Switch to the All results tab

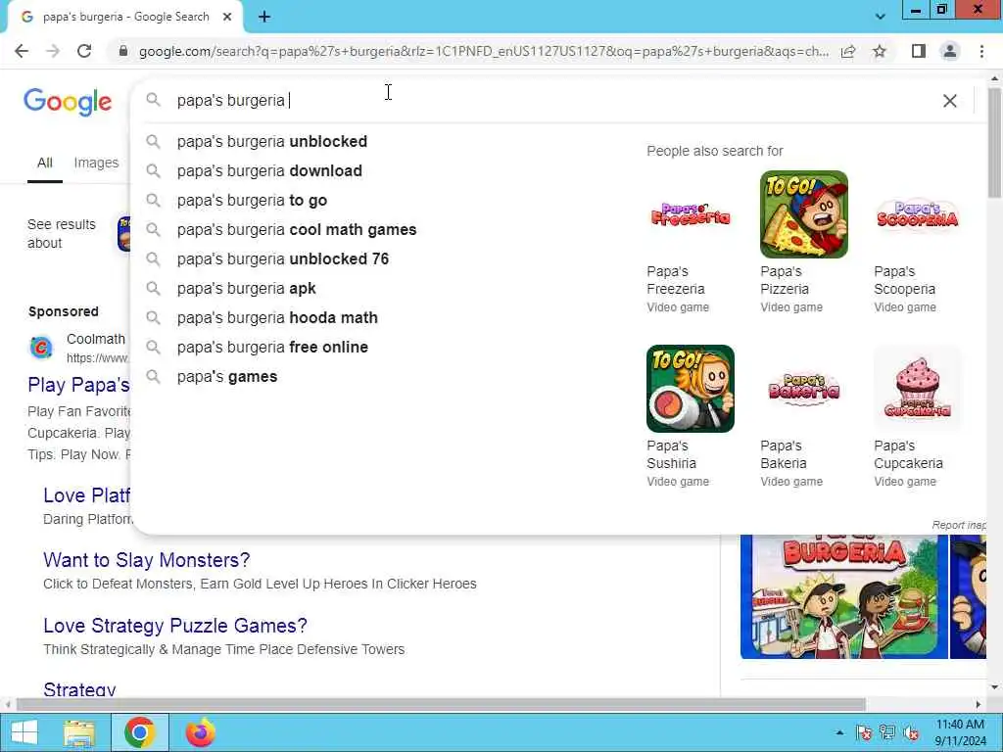[45, 164]
